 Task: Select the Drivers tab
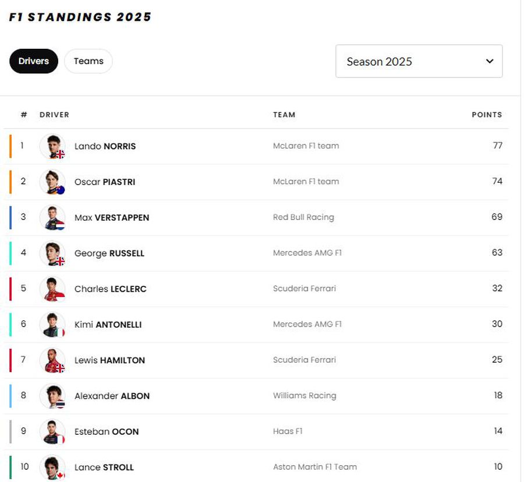point(34,61)
